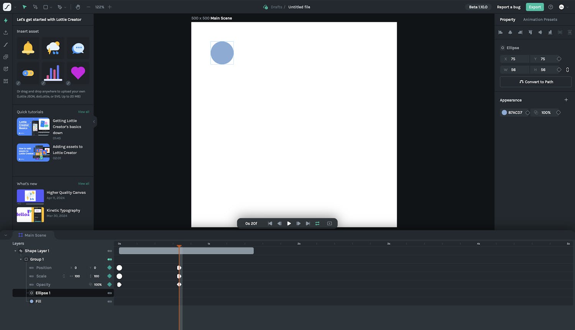Insert the bell asset

28,48
